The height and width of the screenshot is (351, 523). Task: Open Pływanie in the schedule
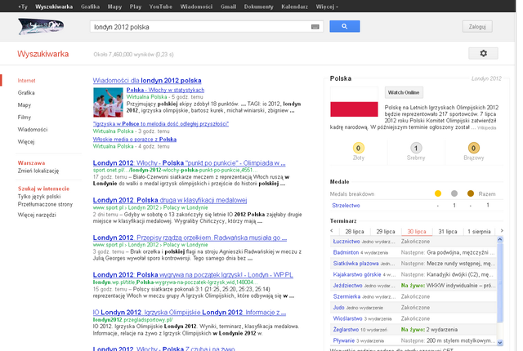click(343, 340)
